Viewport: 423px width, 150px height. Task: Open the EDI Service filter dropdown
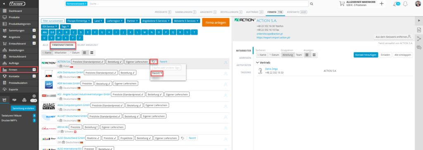pos(50,27)
